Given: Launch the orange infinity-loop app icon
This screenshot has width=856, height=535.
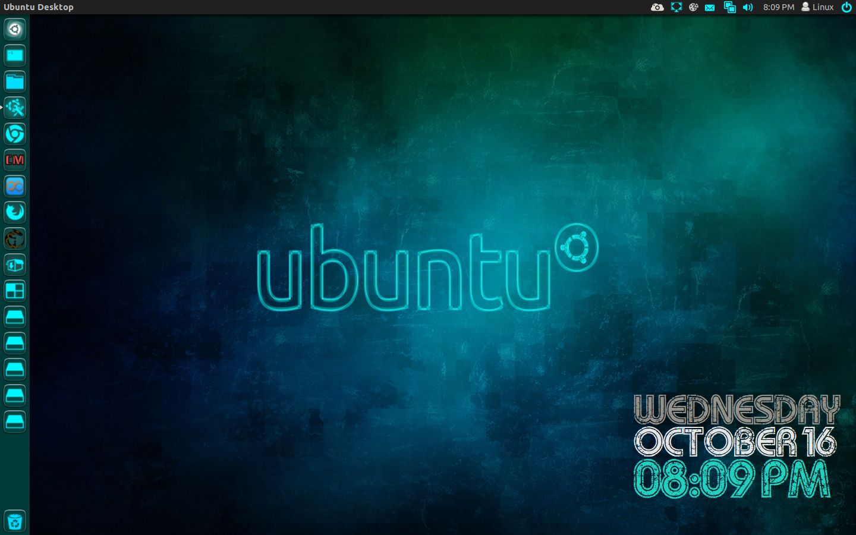Looking at the screenshot, I should tap(15, 186).
